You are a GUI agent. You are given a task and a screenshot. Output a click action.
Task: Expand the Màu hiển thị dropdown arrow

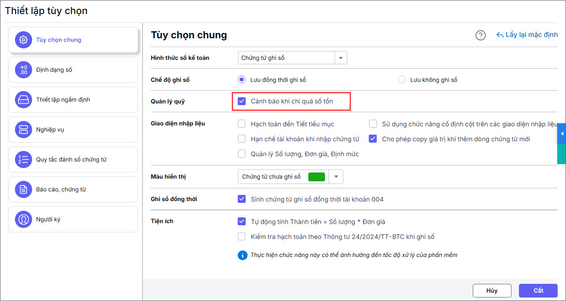[336, 176]
